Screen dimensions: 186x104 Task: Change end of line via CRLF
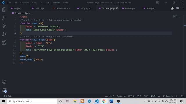click(139, 96)
